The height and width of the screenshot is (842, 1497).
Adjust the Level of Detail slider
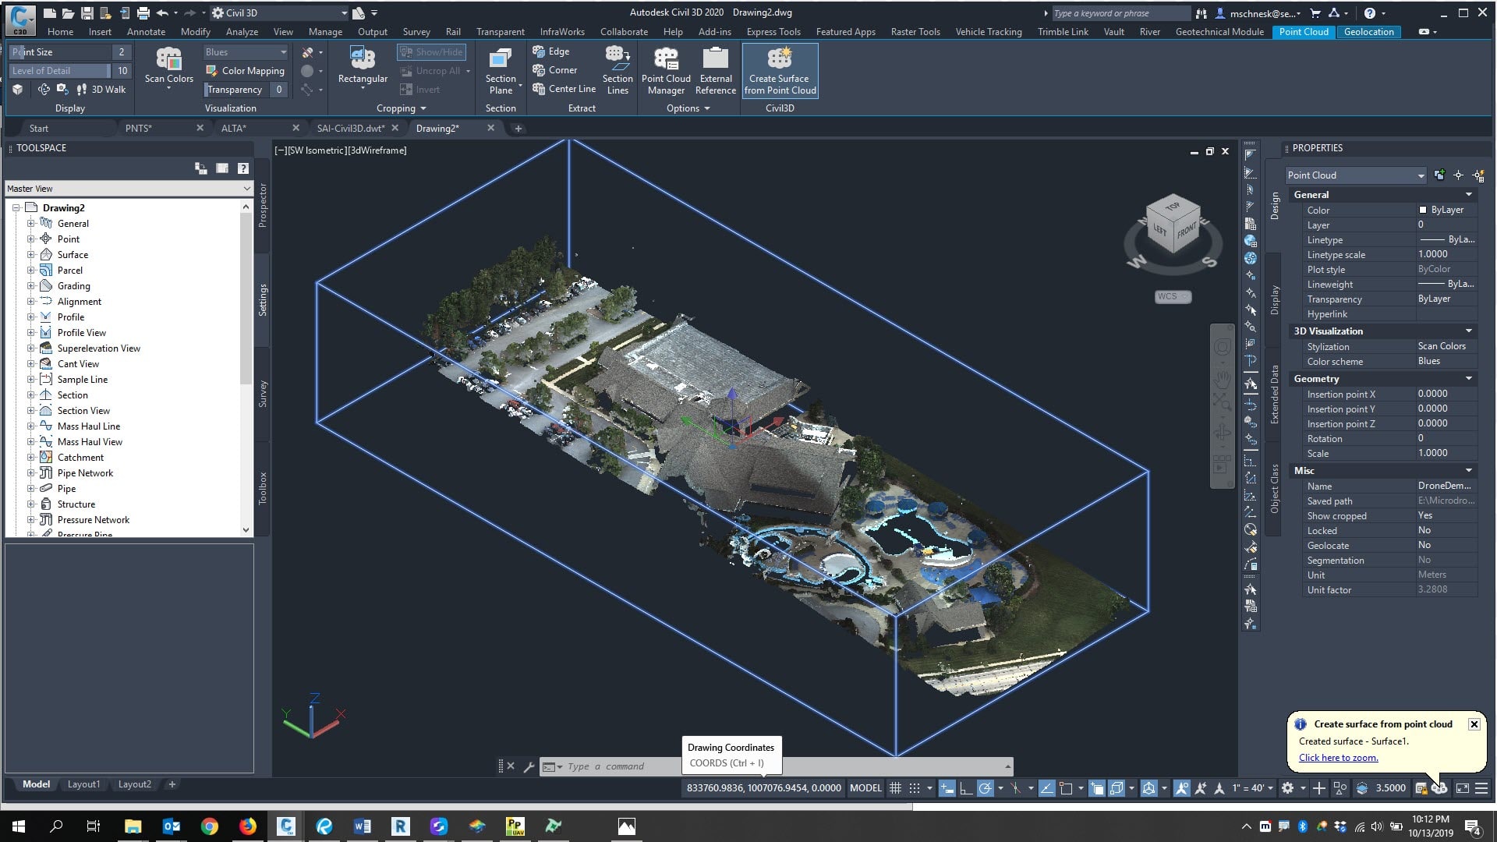click(x=60, y=71)
